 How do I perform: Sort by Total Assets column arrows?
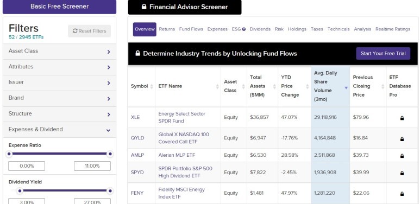[274, 86]
